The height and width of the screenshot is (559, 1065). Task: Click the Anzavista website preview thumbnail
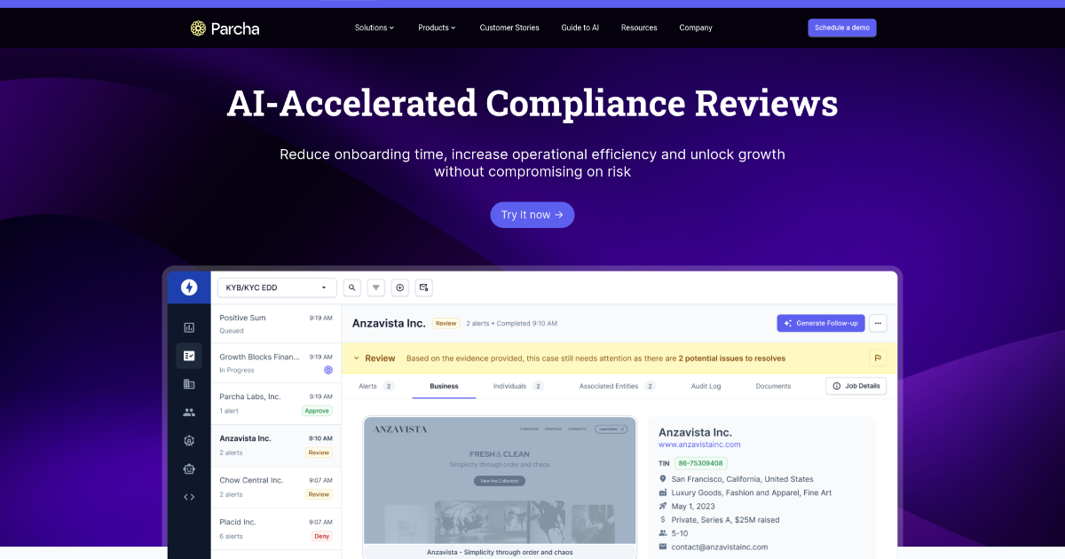pos(500,480)
